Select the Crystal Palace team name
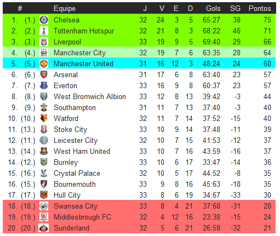This screenshot has width=280, height=236. click(77, 174)
